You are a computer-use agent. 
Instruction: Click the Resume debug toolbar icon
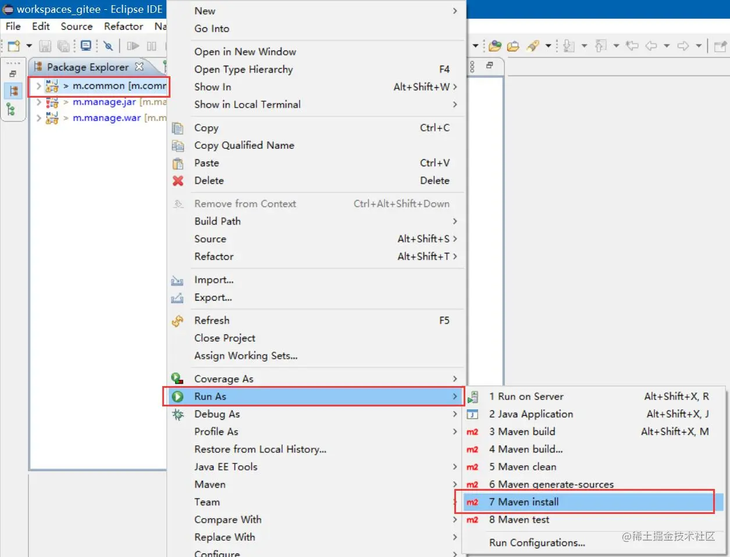click(x=133, y=46)
